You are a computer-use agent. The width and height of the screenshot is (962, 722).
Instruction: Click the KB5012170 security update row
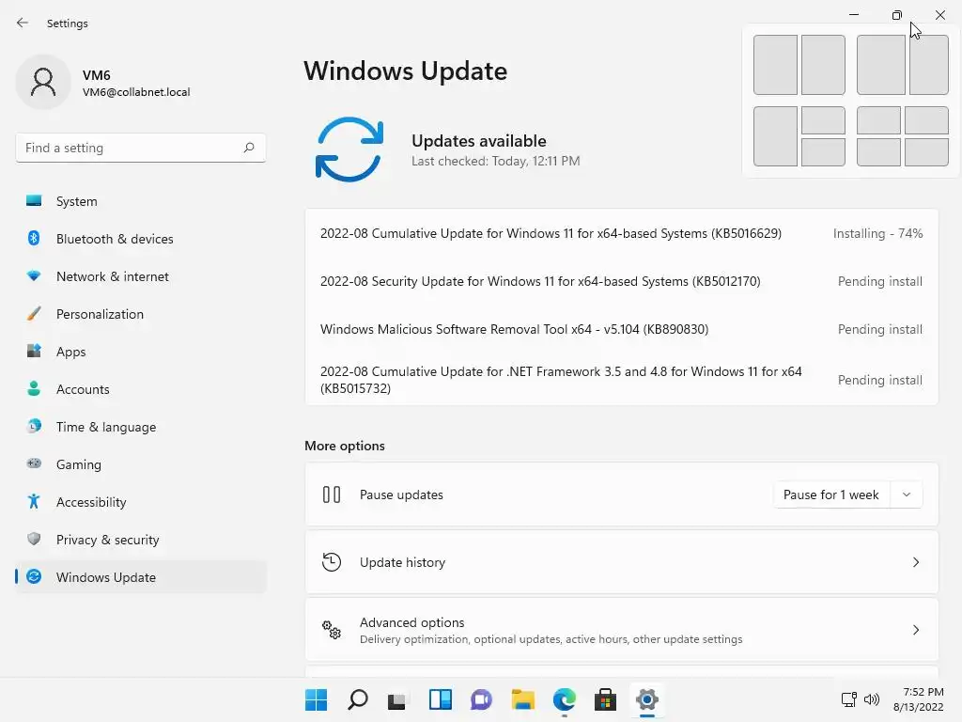click(621, 281)
